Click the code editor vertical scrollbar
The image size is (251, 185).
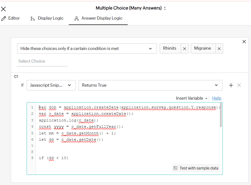(x=221, y=115)
